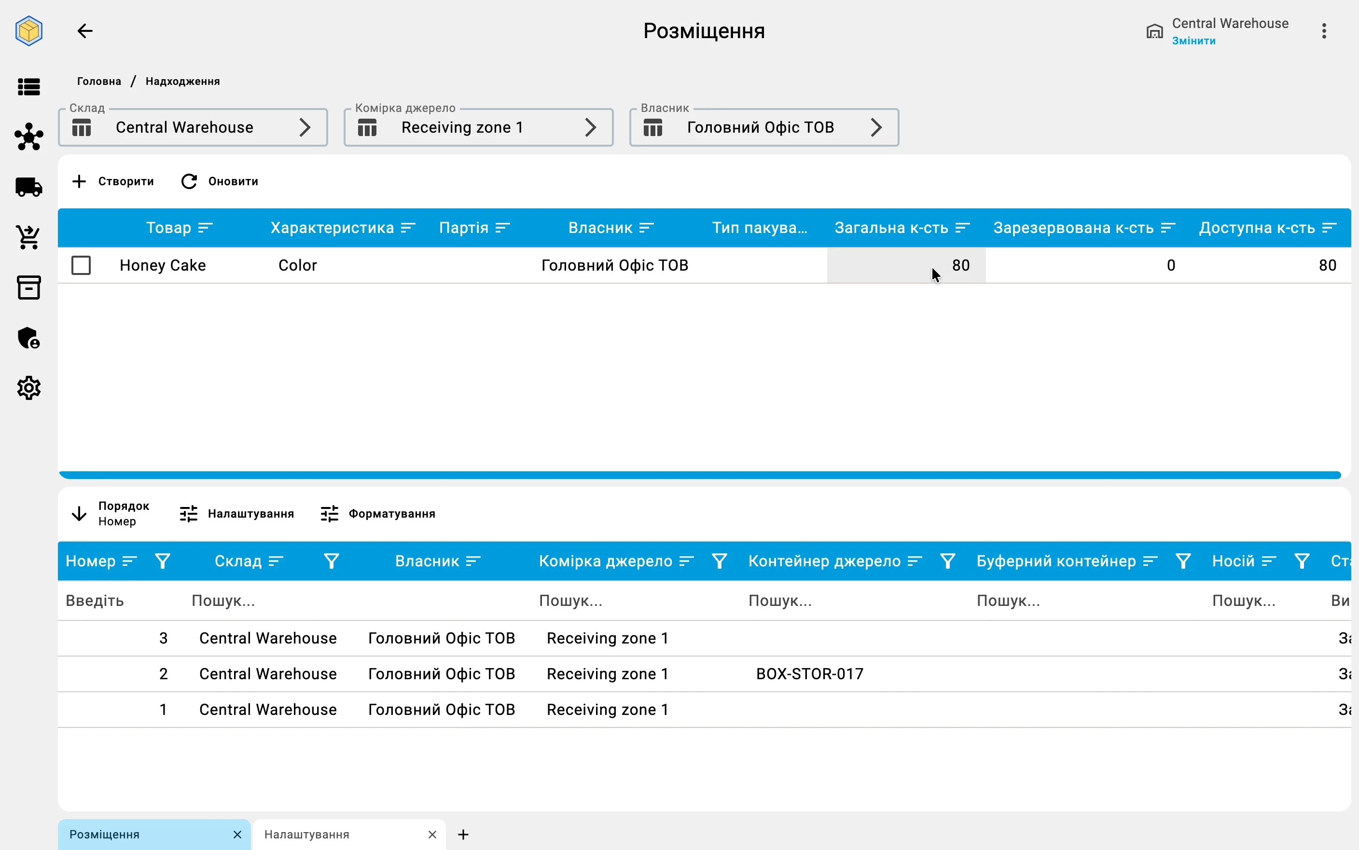Click the blue horizontal scrollbar
Image resolution: width=1359 pixels, height=850 pixels.
[x=700, y=475]
